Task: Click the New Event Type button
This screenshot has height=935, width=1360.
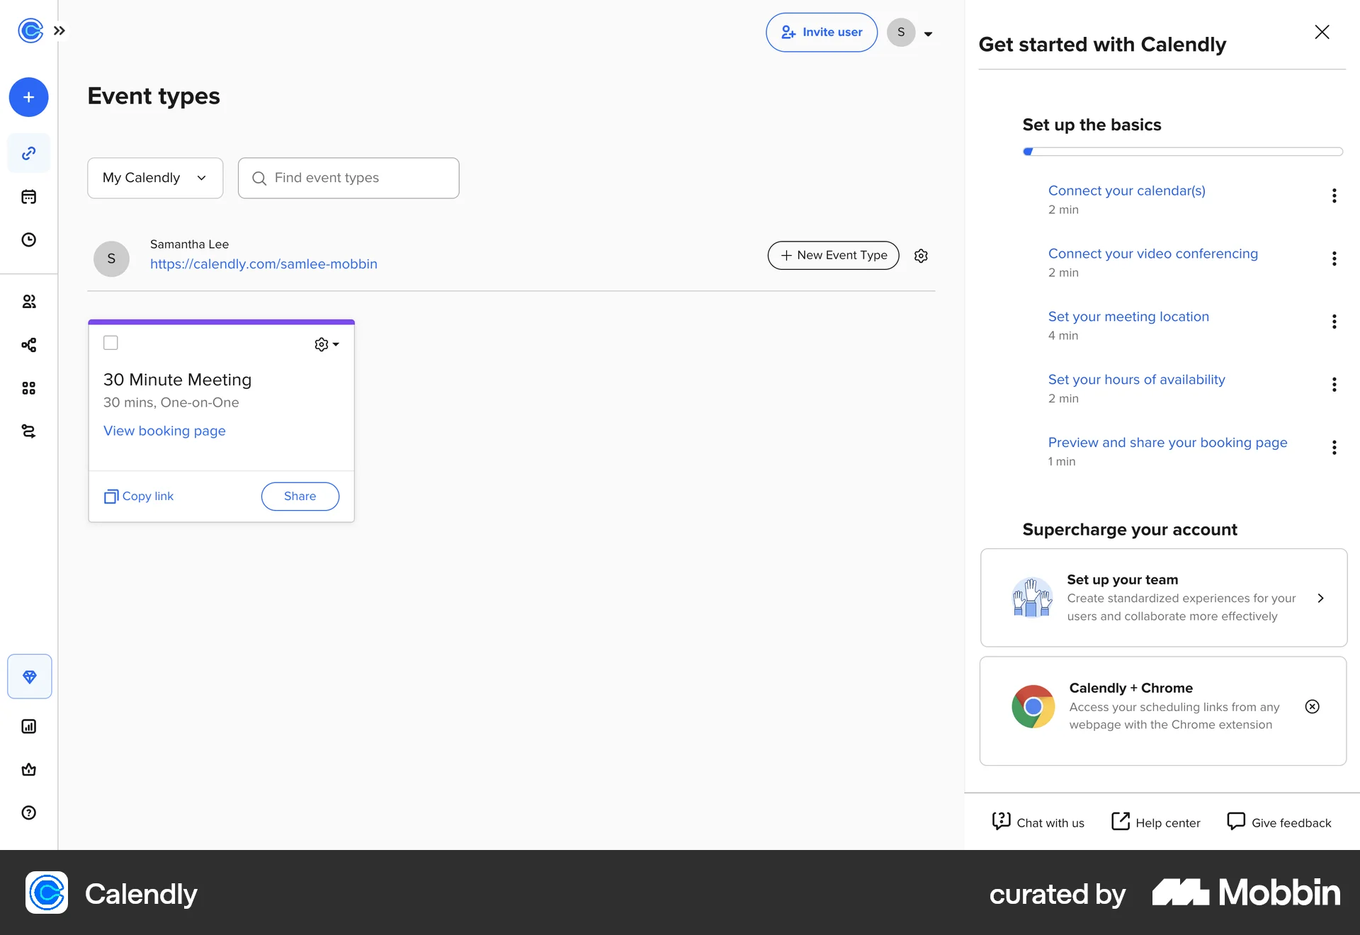Action: [x=834, y=255]
